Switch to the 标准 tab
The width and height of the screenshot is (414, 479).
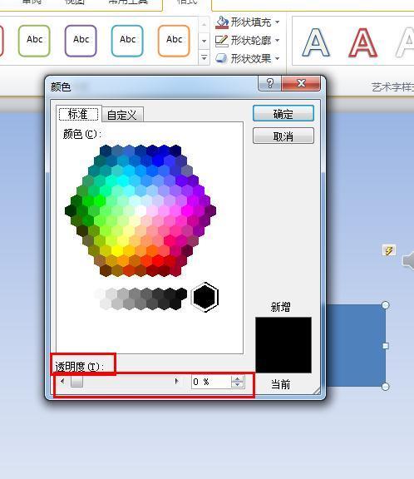78,114
